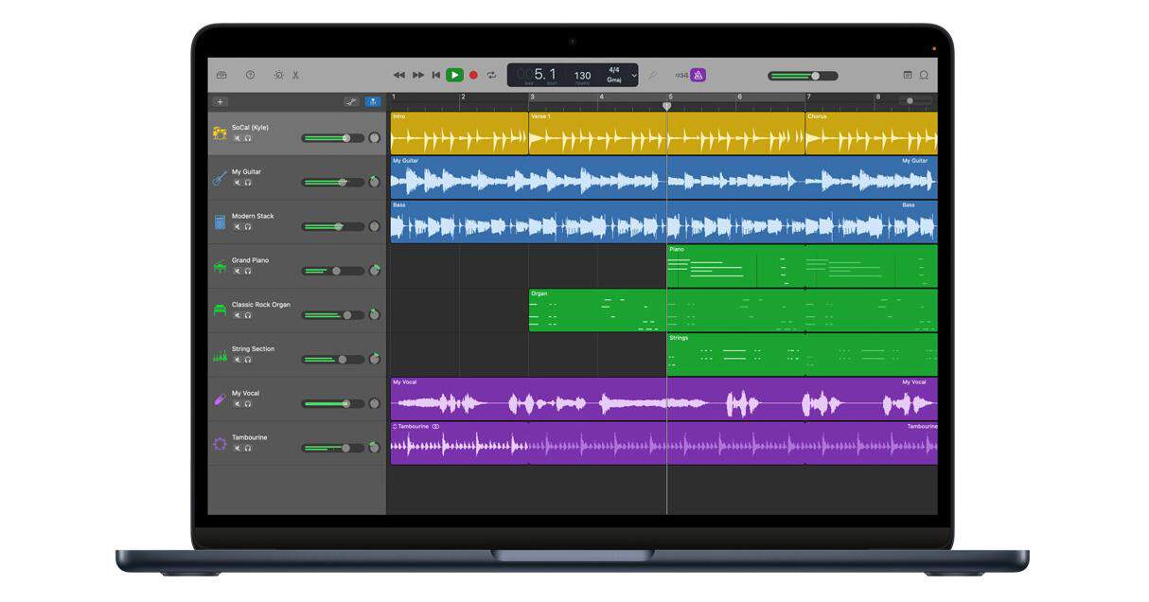Mute the Modern Stack track
The width and height of the screenshot is (1149, 602).
click(238, 227)
